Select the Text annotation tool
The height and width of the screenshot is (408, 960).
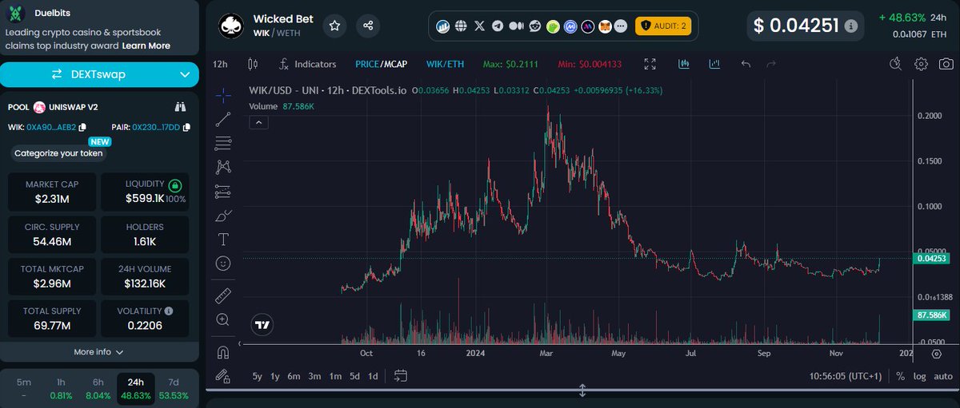[223, 240]
